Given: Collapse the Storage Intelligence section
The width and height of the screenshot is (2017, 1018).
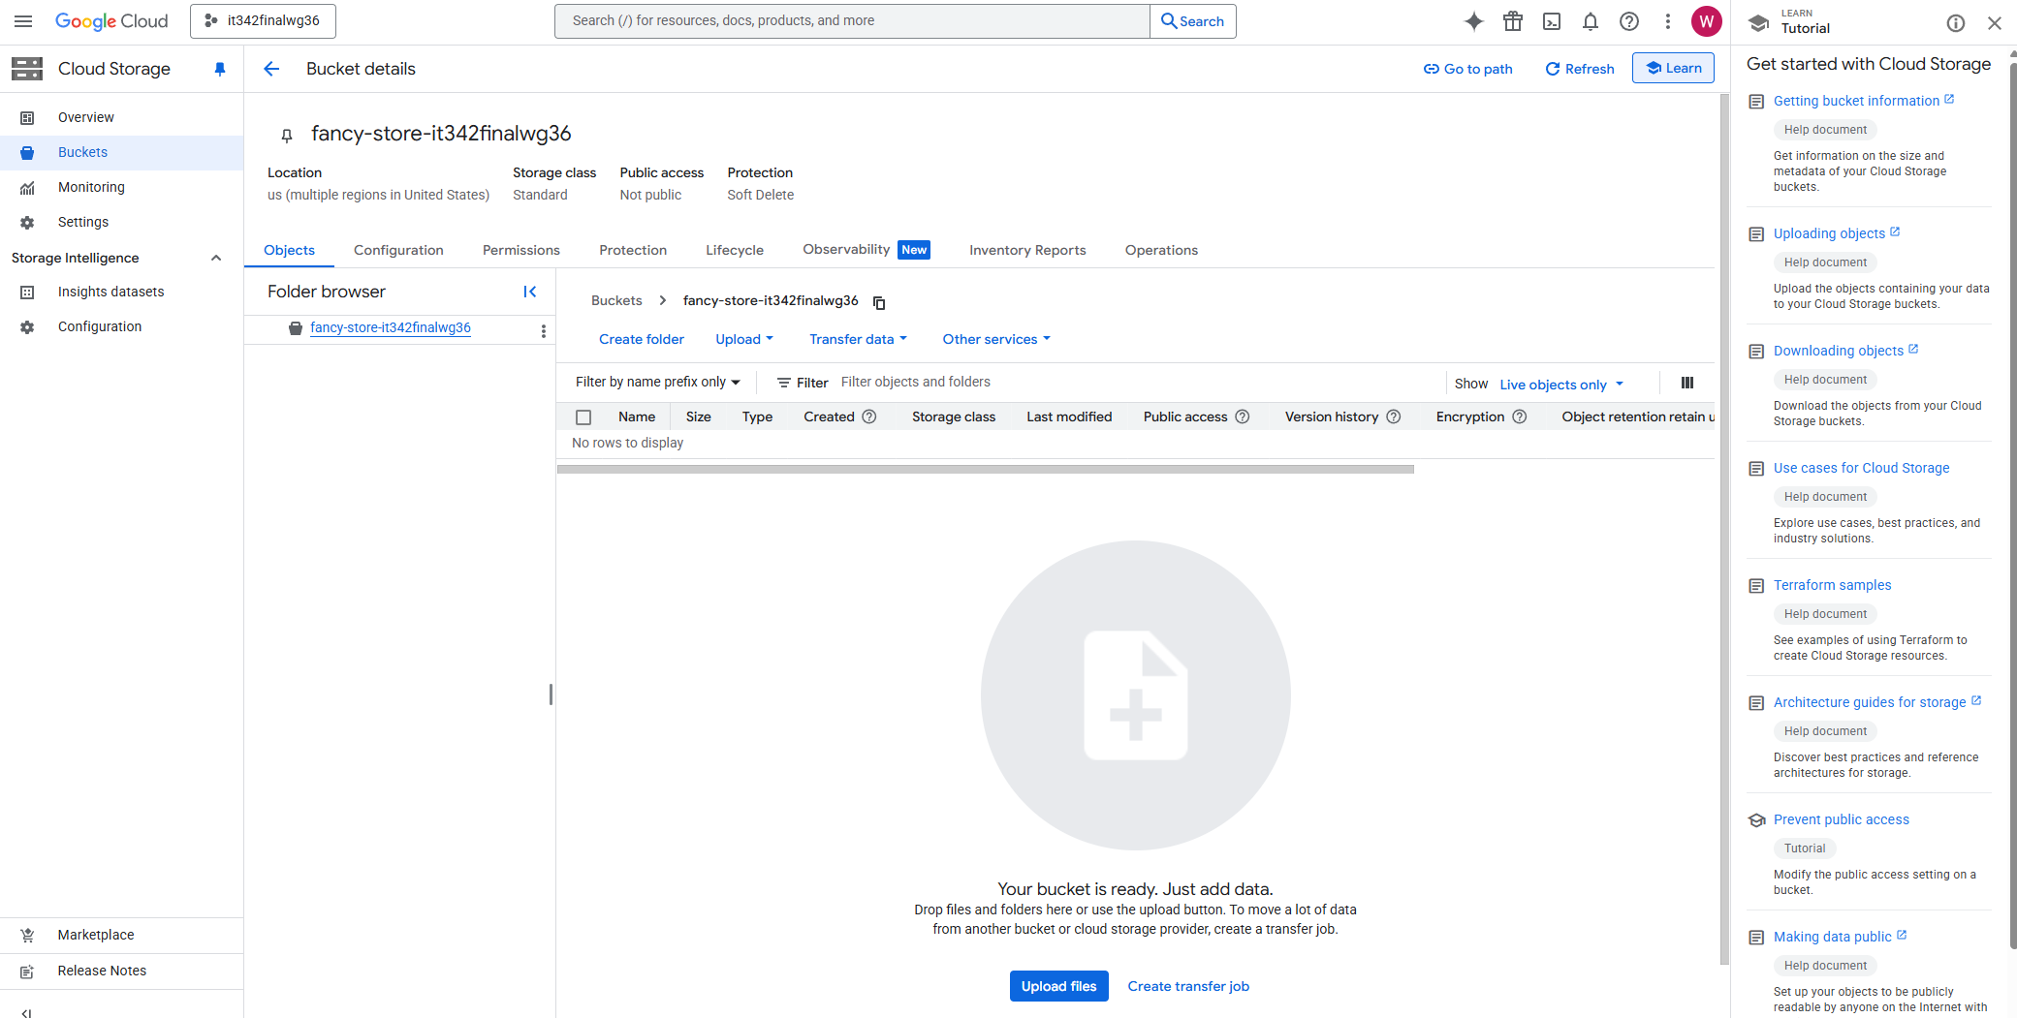Looking at the screenshot, I should coord(216,258).
